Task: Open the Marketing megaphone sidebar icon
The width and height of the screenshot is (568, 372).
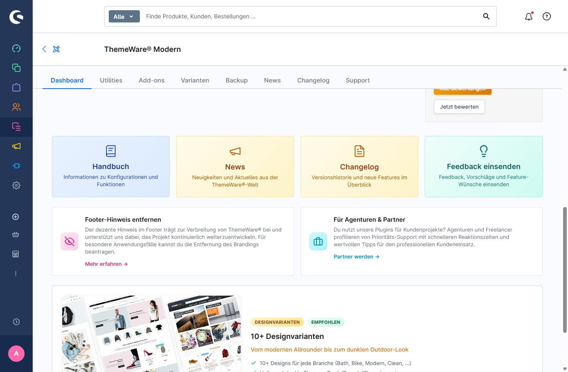Action: click(16, 146)
